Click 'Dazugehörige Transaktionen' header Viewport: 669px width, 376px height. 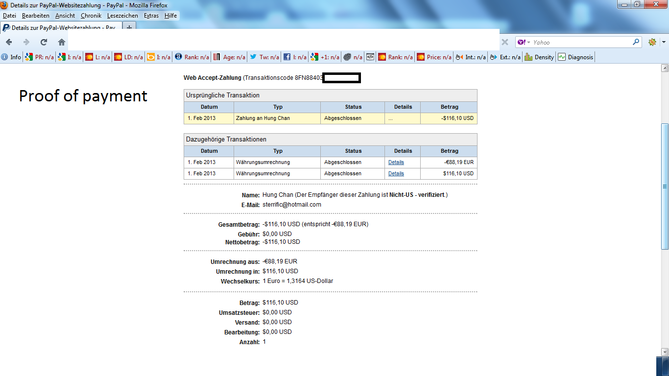tap(331, 140)
